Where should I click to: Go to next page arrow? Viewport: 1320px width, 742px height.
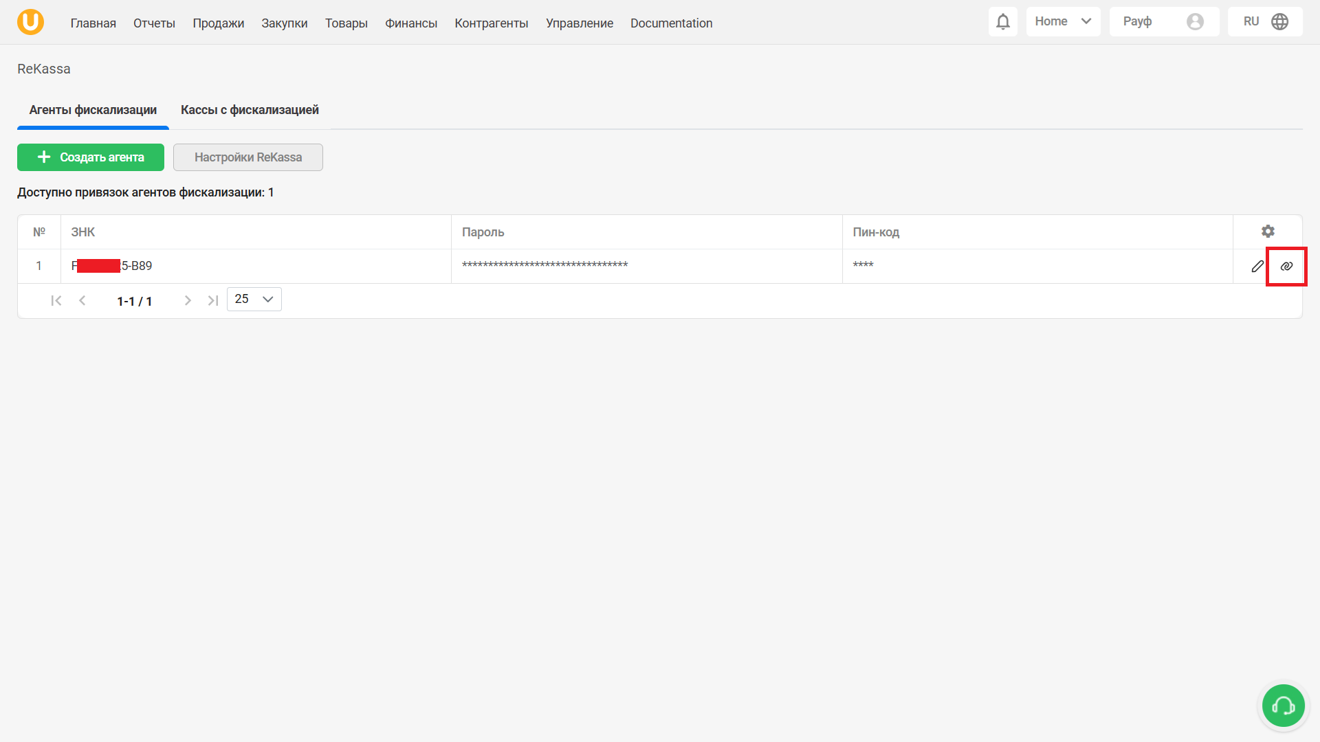click(x=188, y=300)
